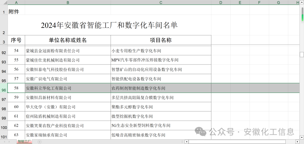Screen dimensions: 304x144
Task: Click cell 智能供配电设备数字化车间
Action: [161, 79]
